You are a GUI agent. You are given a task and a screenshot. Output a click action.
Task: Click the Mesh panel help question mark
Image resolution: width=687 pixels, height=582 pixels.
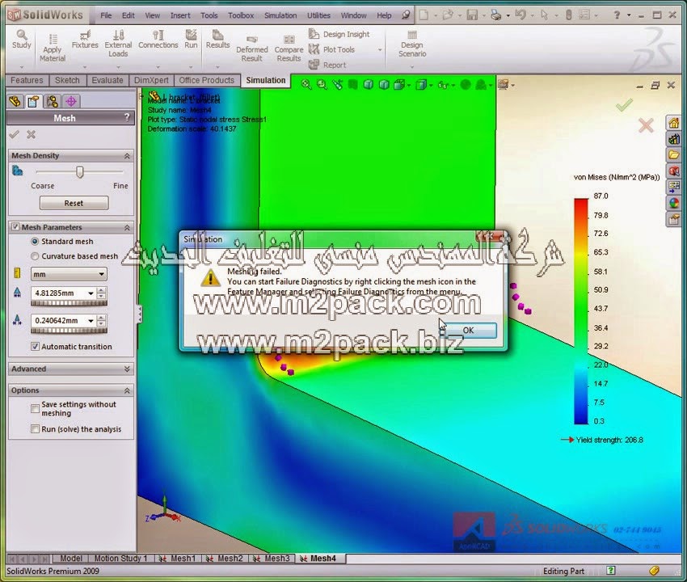[x=127, y=117]
